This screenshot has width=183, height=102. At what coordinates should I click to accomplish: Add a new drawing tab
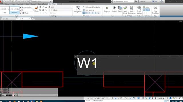pyautogui.click(x=33, y=19)
